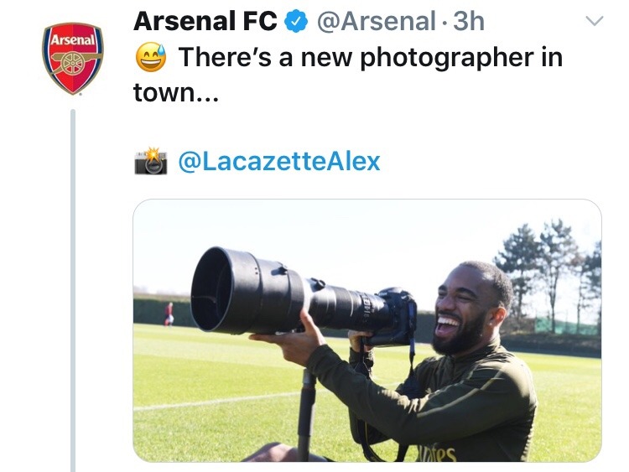This screenshot has width=629, height=472.
Task: Click the cannon emblem inside the crest
Action: click(x=74, y=63)
